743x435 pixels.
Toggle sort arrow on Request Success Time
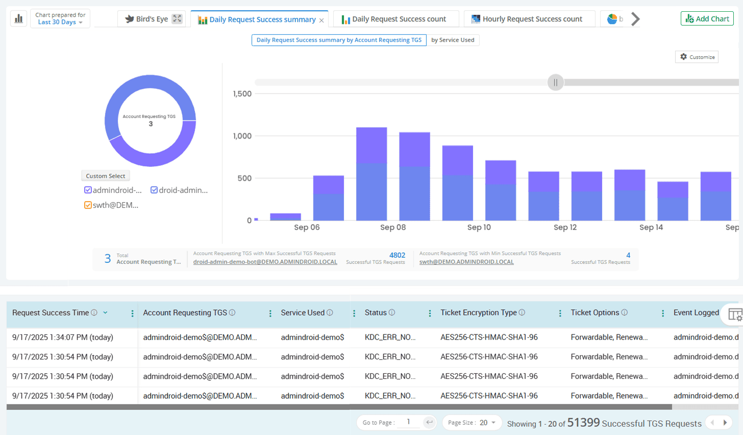(105, 312)
